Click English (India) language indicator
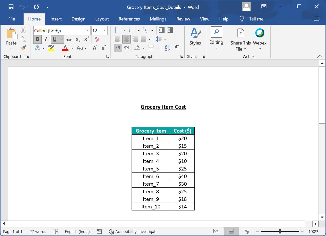Image resolution: width=326 pixels, height=236 pixels. click(77, 231)
